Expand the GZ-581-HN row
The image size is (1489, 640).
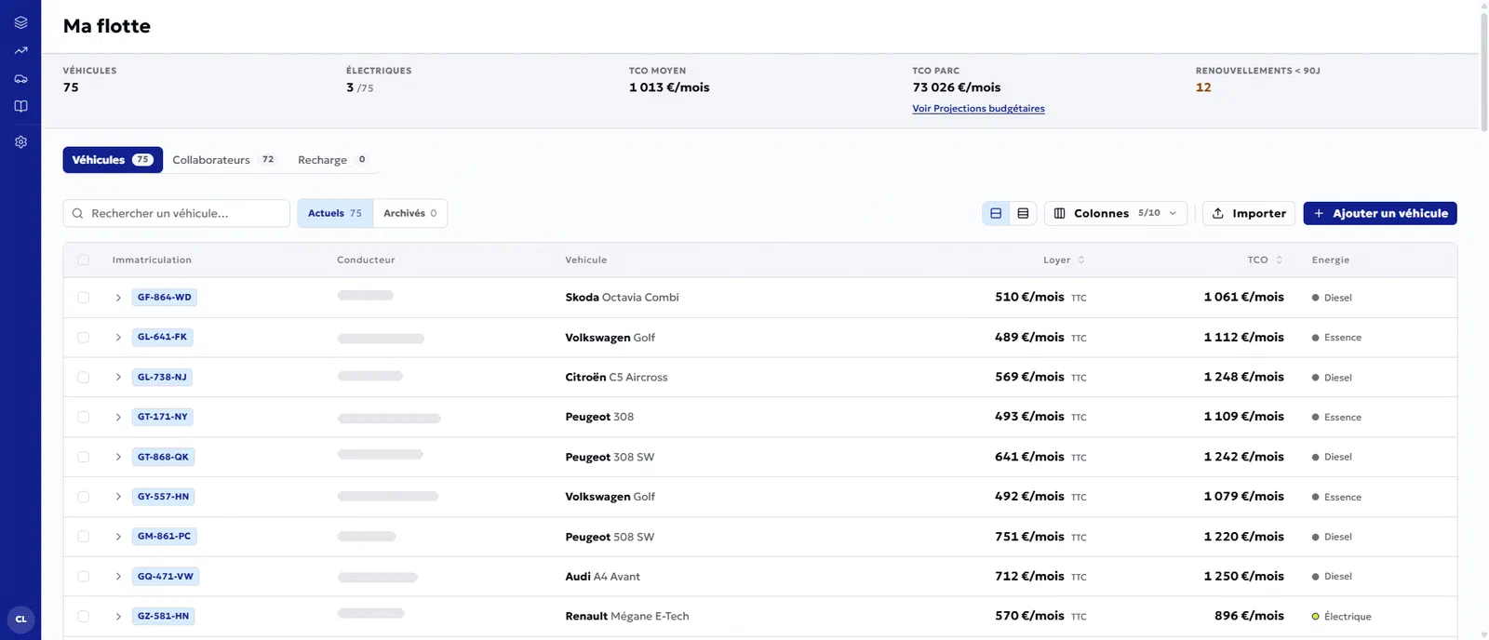(118, 617)
